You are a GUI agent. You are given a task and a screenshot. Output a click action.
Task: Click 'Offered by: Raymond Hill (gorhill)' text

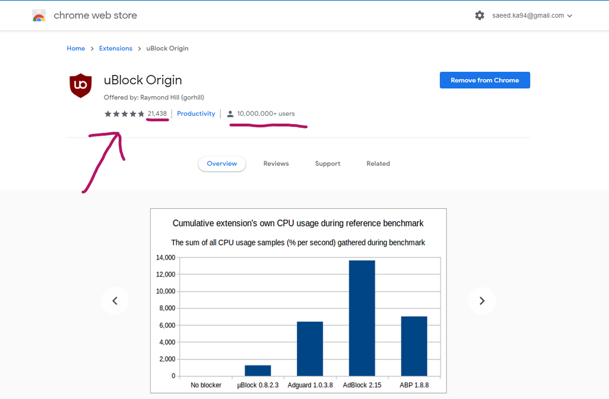[x=154, y=97]
